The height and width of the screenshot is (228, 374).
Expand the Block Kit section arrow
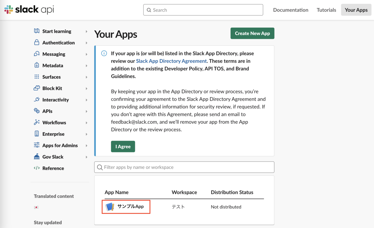87,89
